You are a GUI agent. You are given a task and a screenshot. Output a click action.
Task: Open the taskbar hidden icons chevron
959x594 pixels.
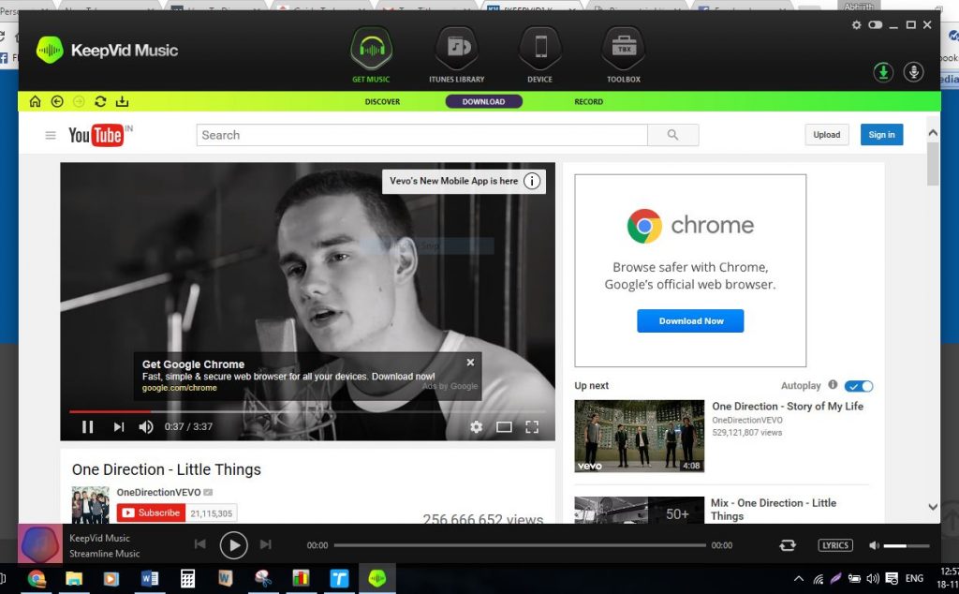tap(799, 579)
